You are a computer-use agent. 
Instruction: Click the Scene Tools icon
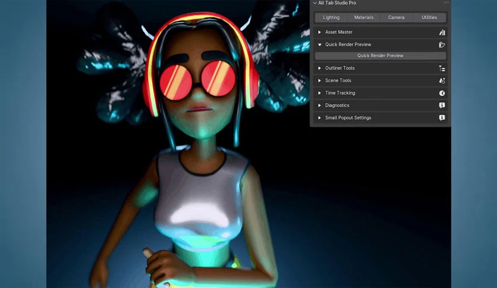click(x=442, y=80)
